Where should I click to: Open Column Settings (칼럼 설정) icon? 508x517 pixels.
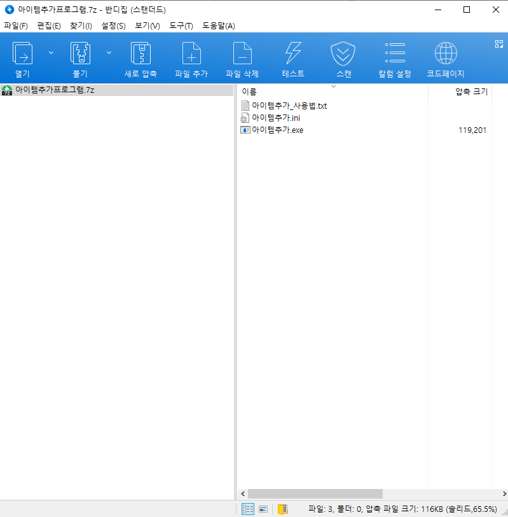tap(395, 53)
